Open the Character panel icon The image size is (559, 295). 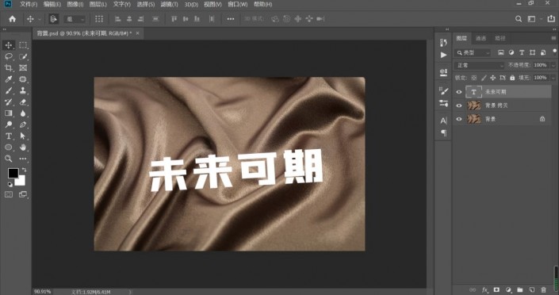click(x=443, y=121)
